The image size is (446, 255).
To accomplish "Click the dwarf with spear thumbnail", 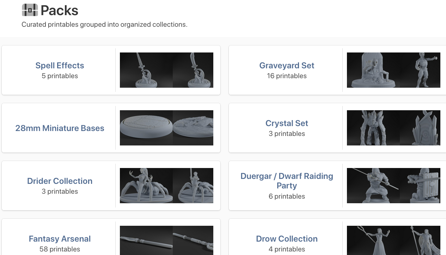I will (373, 186).
